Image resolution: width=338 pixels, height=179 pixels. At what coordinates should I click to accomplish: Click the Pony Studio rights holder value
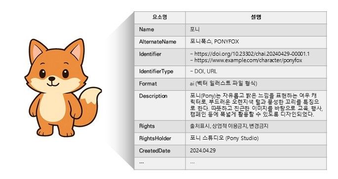coord(224,138)
